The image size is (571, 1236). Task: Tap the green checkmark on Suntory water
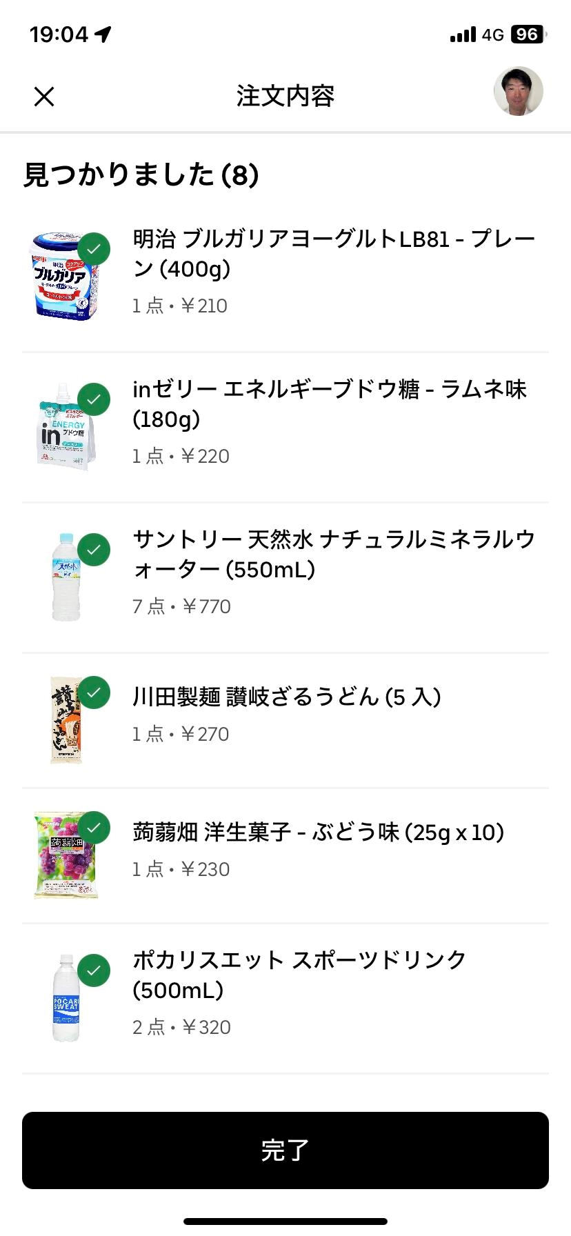tap(94, 550)
